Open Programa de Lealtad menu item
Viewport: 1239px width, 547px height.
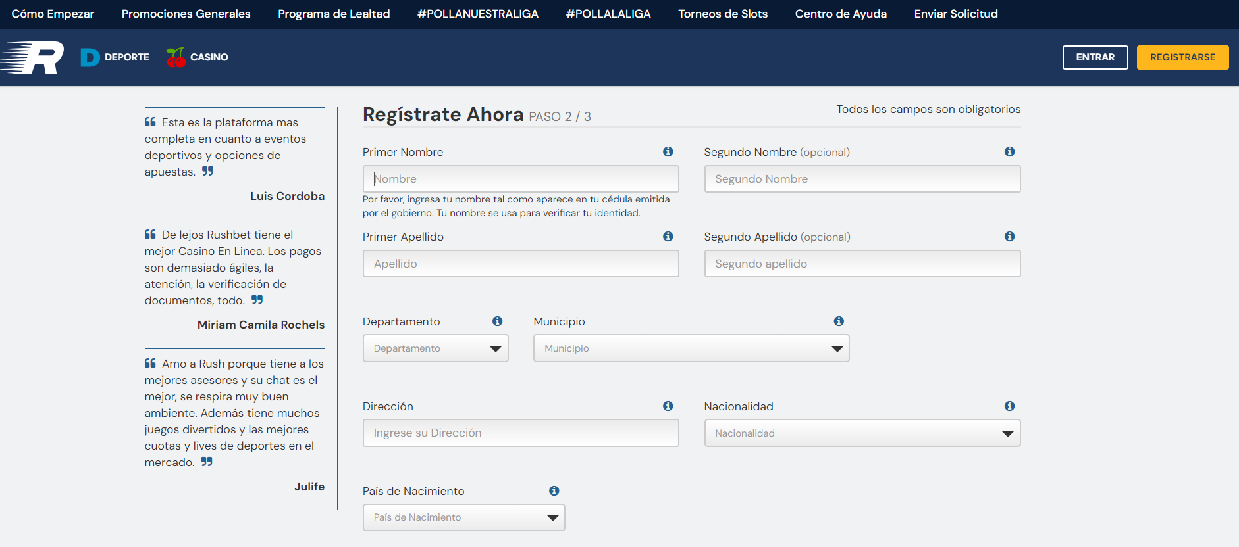coord(334,14)
